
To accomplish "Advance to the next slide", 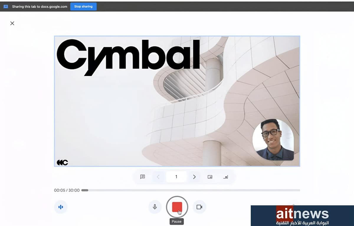I will (x=194, y=177).
